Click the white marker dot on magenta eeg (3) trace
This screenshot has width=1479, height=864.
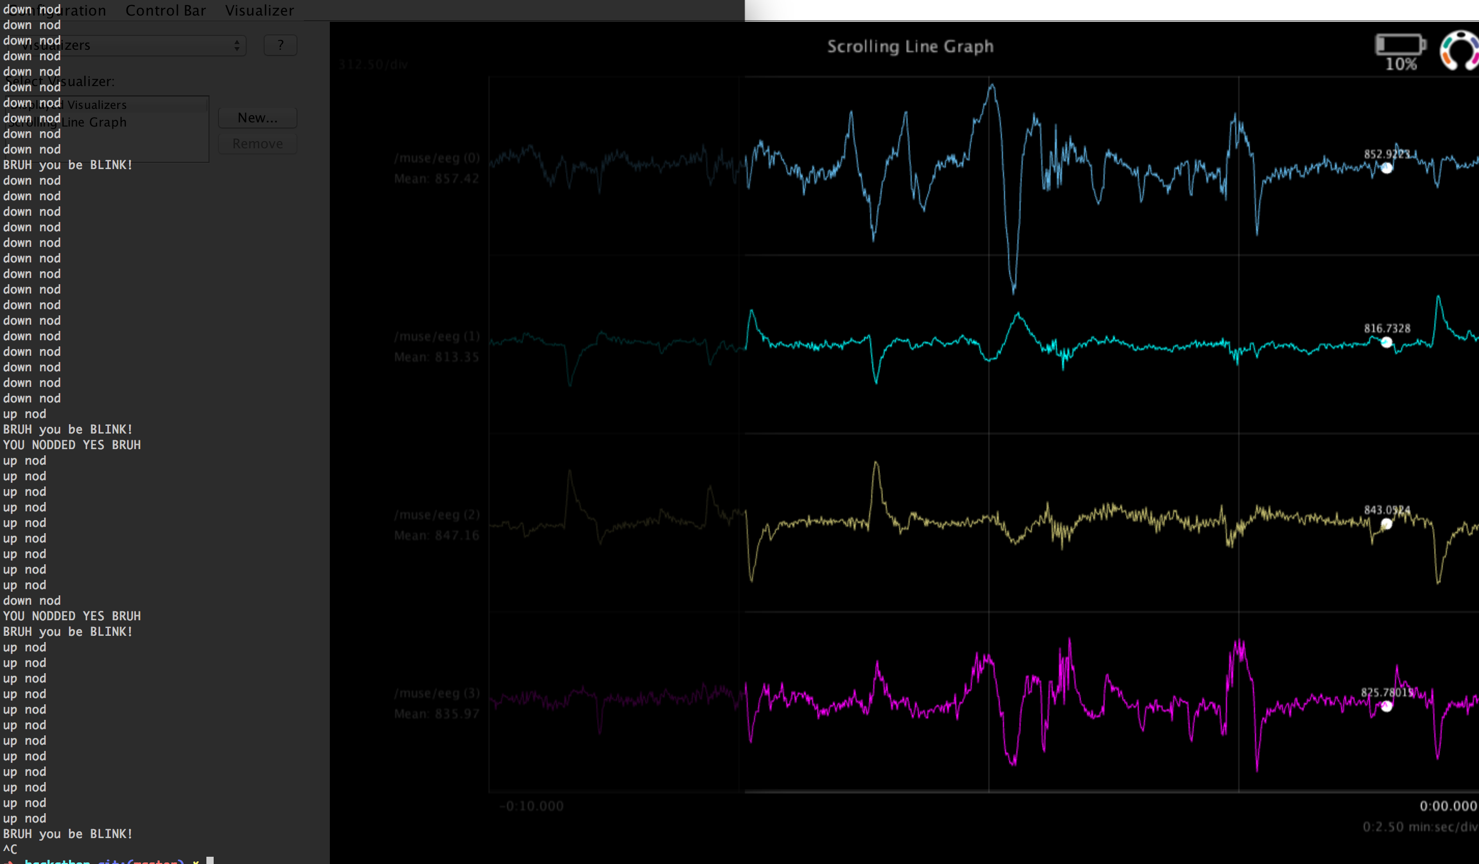(1386, 706)
